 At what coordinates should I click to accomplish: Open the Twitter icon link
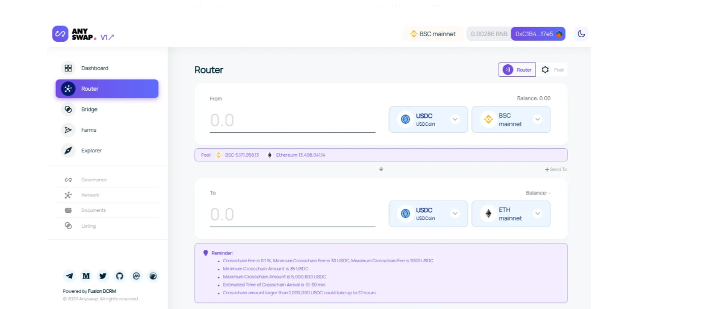click(x=103, y=276)
